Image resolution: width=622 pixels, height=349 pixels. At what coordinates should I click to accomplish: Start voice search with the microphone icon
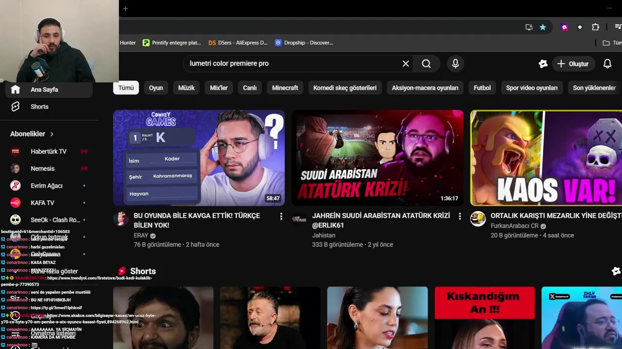pos(455,63)
